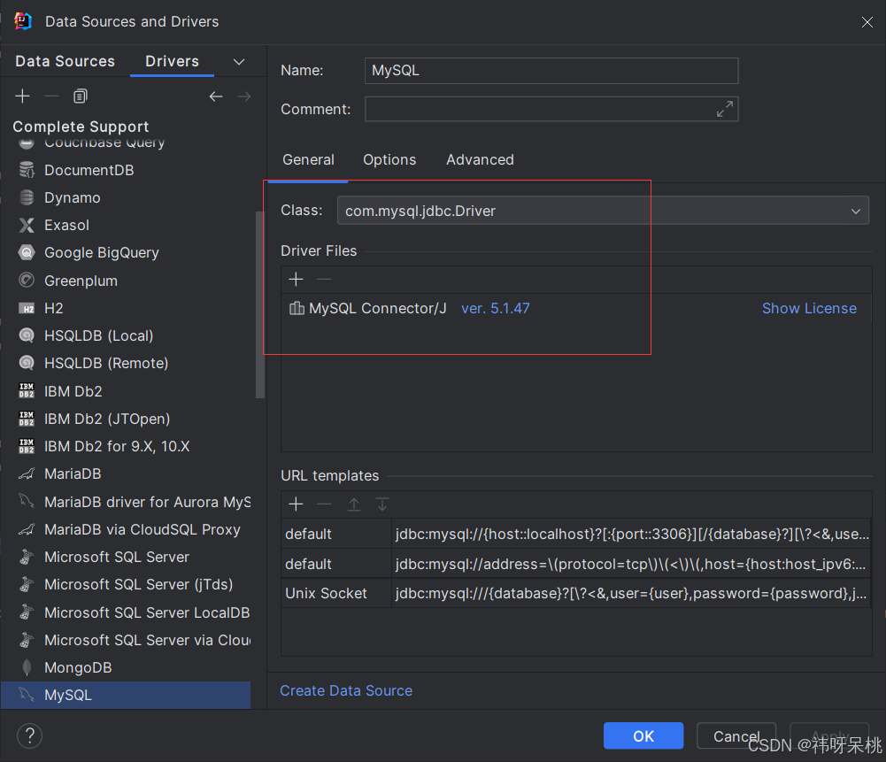The width and height of the screenshot is (886, 762).
Task: Switch to the Data Sources tab
Action: pyautogui.click(x=65, y=61)
